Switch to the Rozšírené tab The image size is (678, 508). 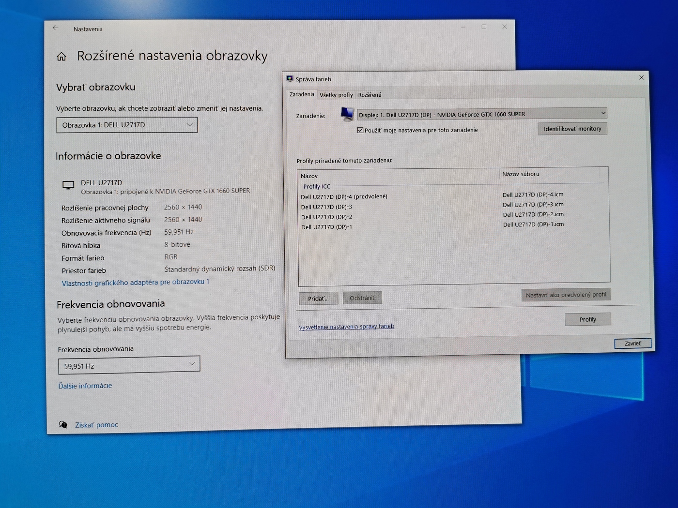pos(370,95)
